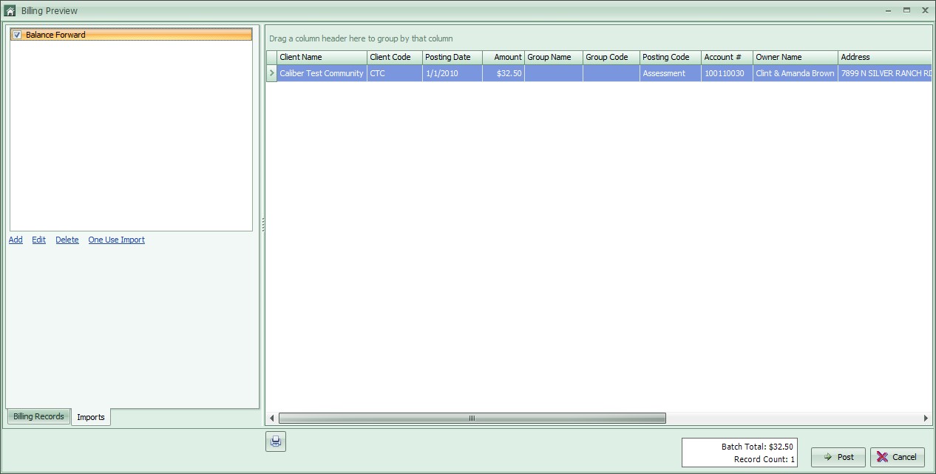Click the scroll left arrow of the grid
Viewport: 936px width, 474px height.
(x=271, y=418)
